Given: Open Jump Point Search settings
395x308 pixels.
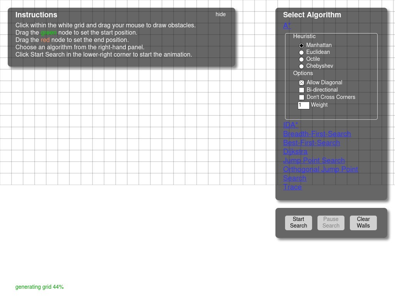Looking at the screenshot, I should pos(314,161).
